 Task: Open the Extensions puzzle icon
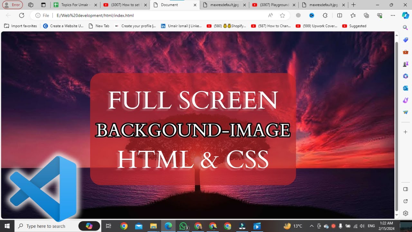point(325,15)
